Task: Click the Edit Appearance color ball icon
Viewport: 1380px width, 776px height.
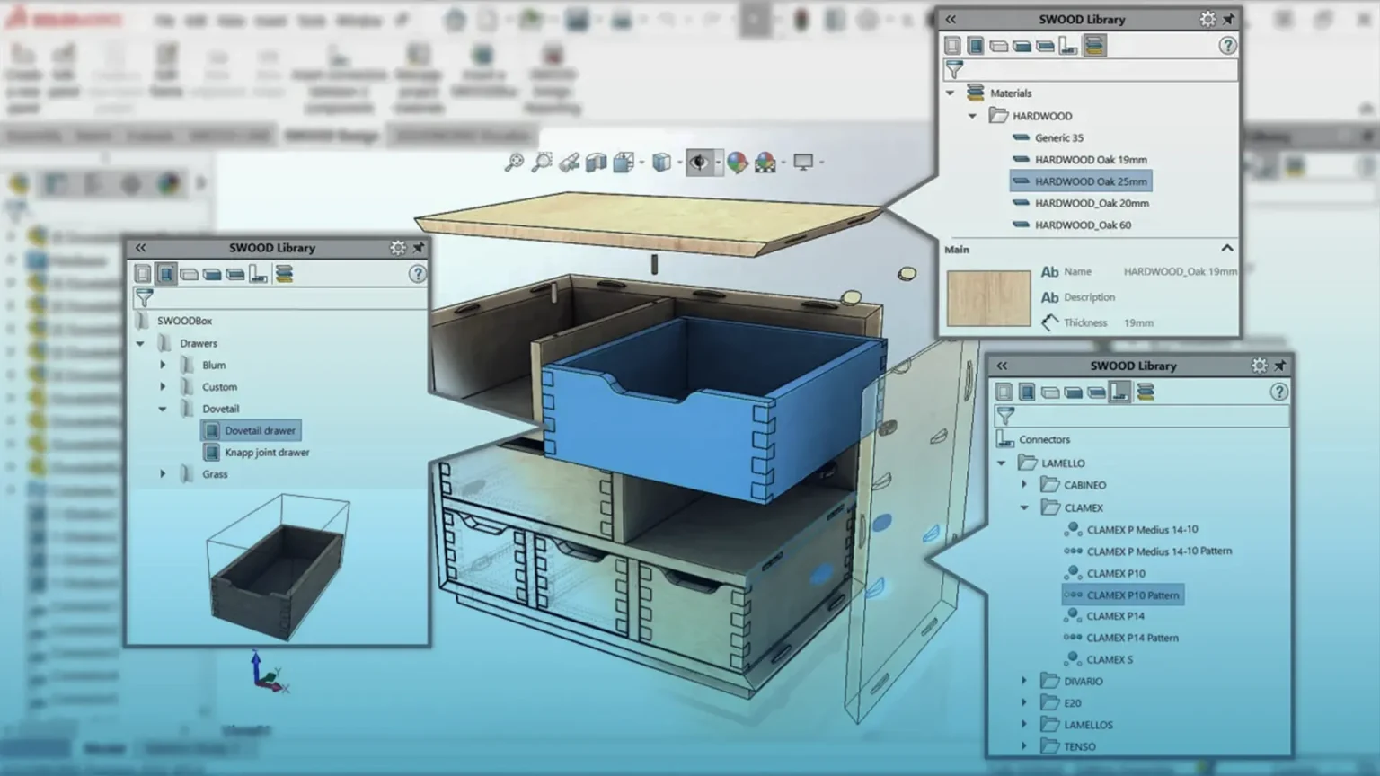Action: (x=737, y=163)
